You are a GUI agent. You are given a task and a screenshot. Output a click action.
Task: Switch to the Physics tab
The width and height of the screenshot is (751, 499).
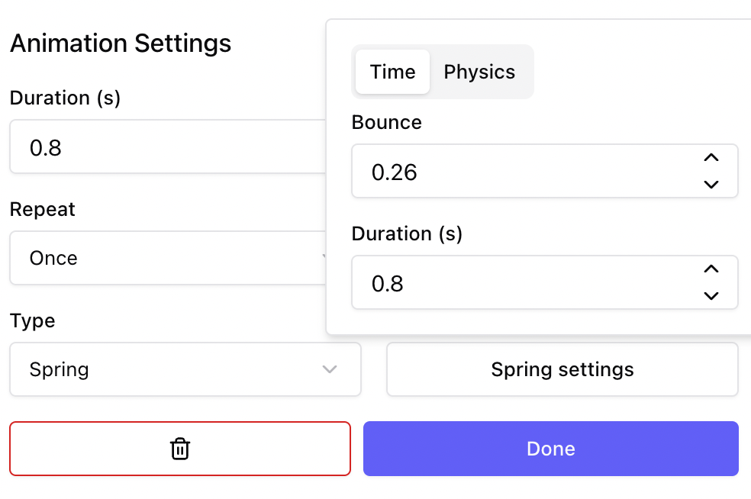(x=479, y=72)
